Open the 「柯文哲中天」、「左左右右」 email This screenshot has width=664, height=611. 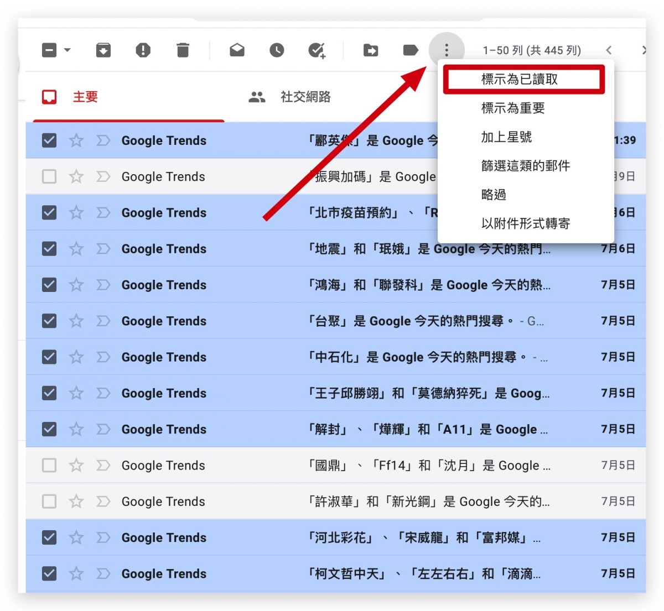(423, 573)
